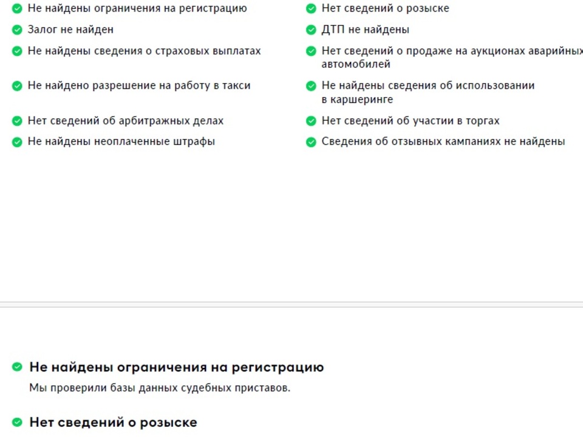The width and height of the screenshot is (583, 437).
Task: Click green check beside 'Не найдены ограничения на регистрацию' in top list
Action: pyautogui.click(x=17, y=9)
